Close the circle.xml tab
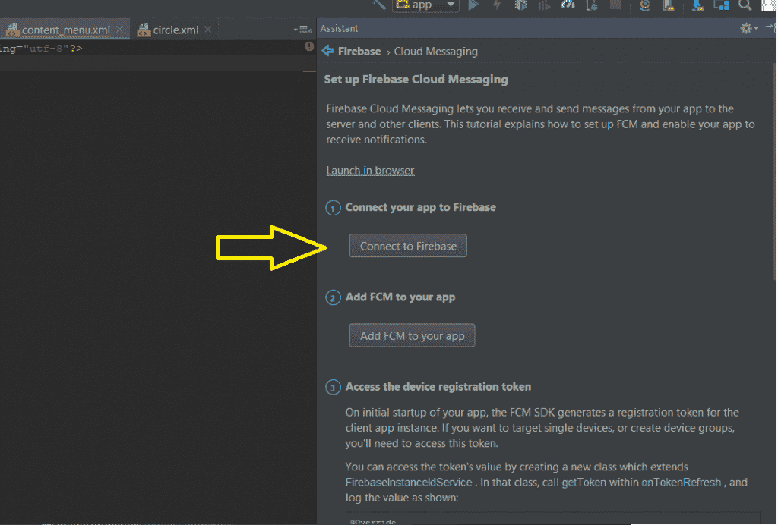Screen dimensions: 778x525 (x=208, y=30)
